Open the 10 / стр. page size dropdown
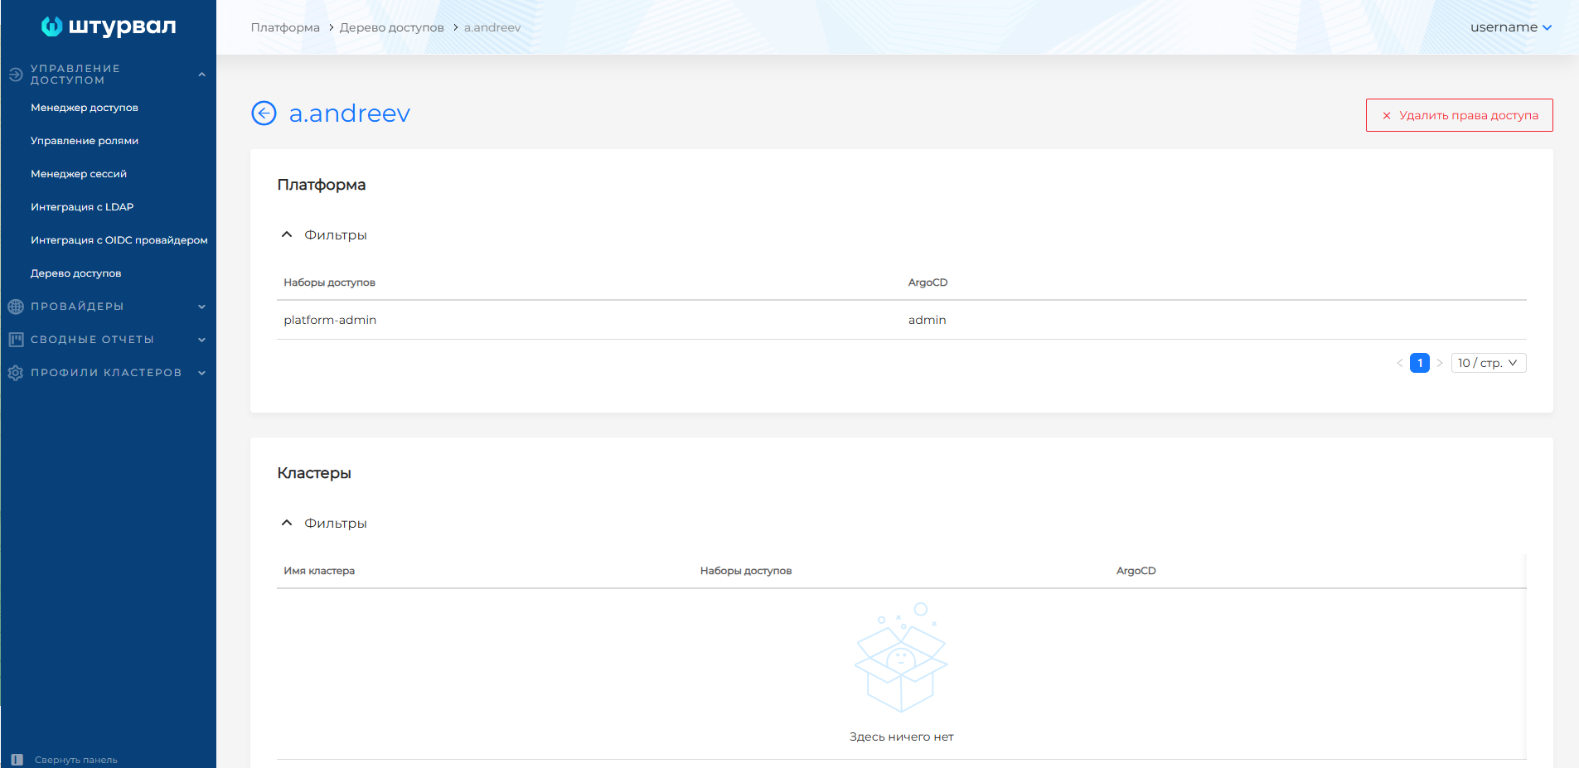Viewport: 1579px width, 768px height. coord(1489,363)
